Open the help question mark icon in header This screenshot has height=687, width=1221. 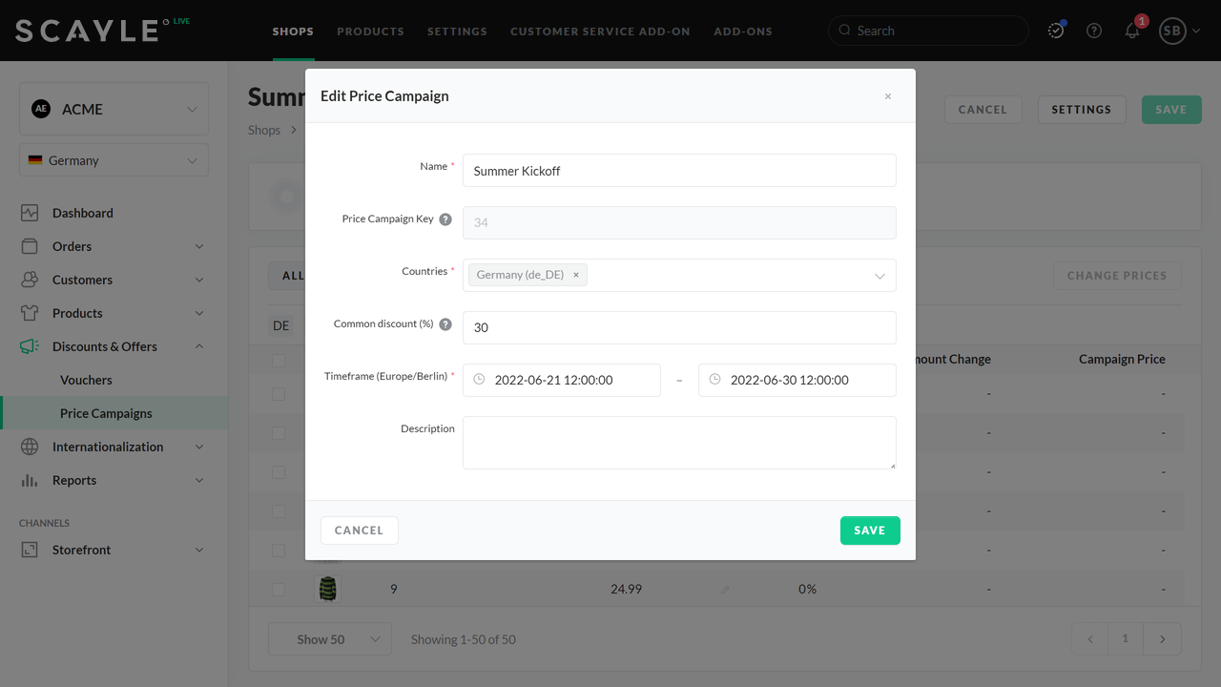click(1094, 31)
